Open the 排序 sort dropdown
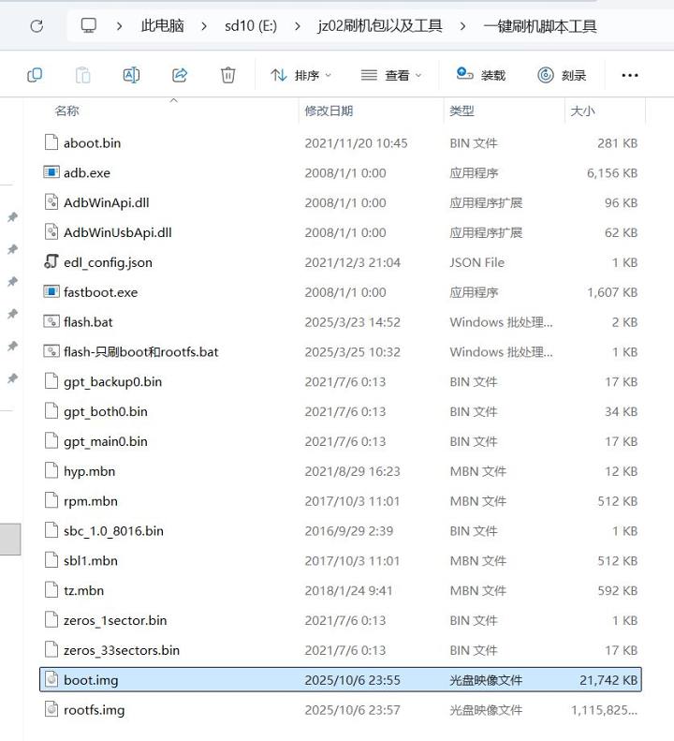This screenshot has width=674, height=741. (x=300, y=75)
